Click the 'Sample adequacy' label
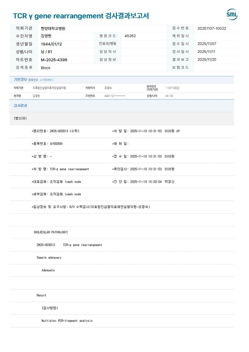The image size is (249, 352). point(49,258)
